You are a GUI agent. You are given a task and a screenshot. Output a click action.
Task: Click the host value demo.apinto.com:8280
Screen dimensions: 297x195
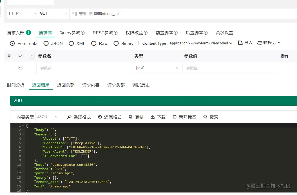[x=73, y=165]
